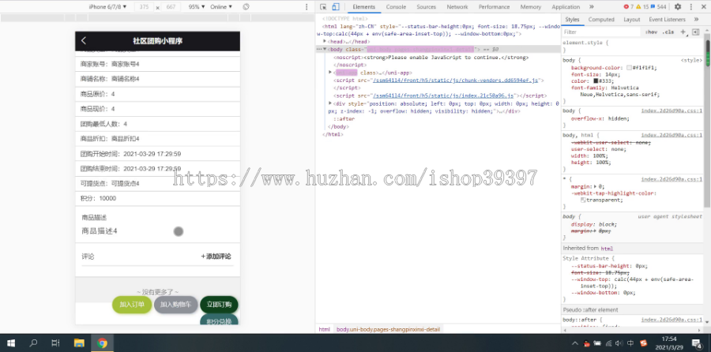Switch to the Memory tab
The height and width of the screenshot is (352, 711).
(x=531, y=7)
